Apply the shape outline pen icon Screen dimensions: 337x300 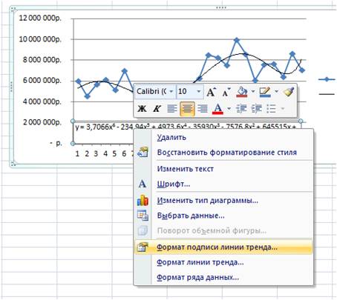pyautogui.click(x=265, y=92)
